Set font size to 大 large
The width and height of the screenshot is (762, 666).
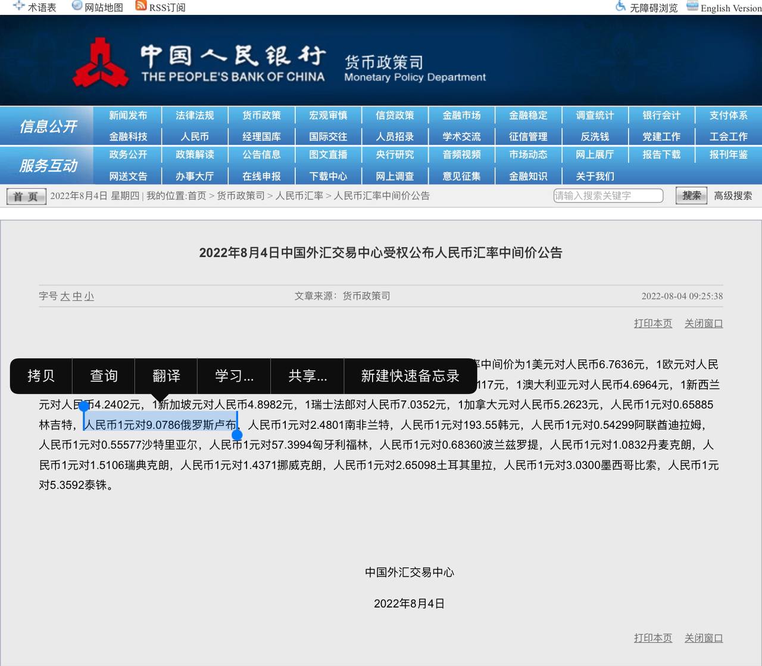65,296
